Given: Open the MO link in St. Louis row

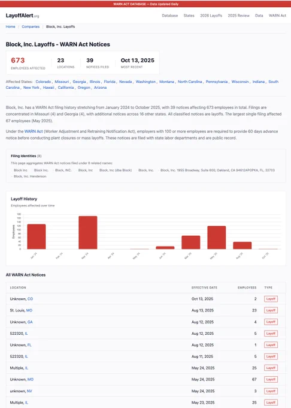Looking at the screenshot, I should tap(29, 310).
